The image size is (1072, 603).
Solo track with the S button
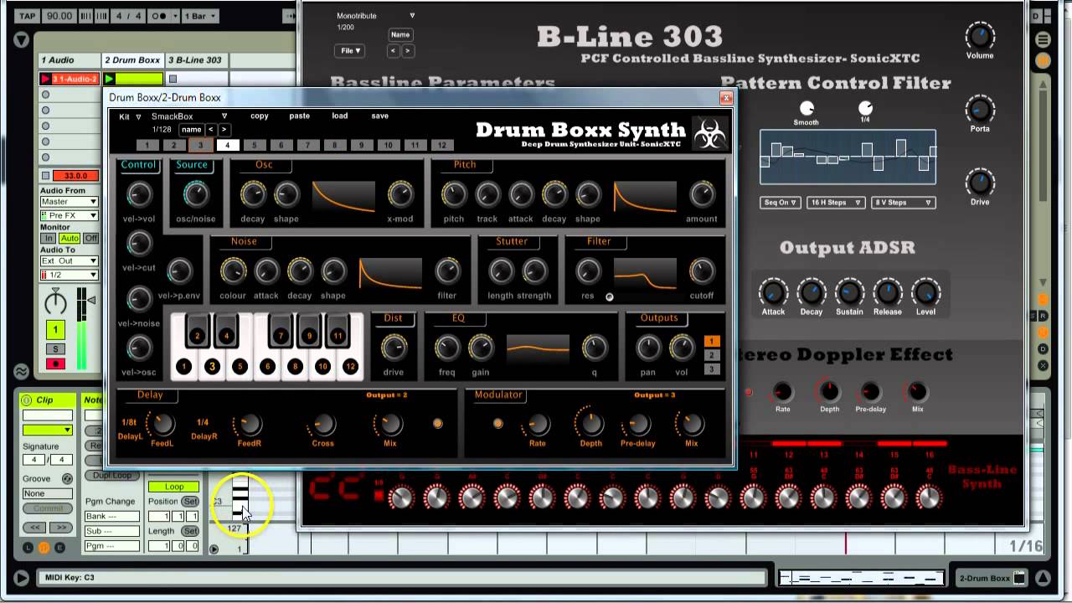coord(56,348)
